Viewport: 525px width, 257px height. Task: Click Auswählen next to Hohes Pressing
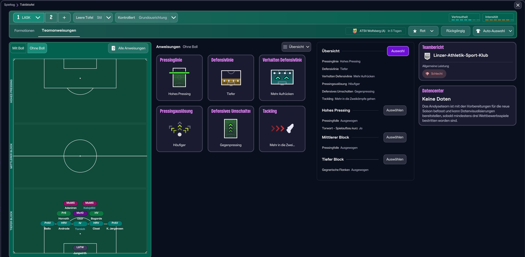[x=395, y=110]
